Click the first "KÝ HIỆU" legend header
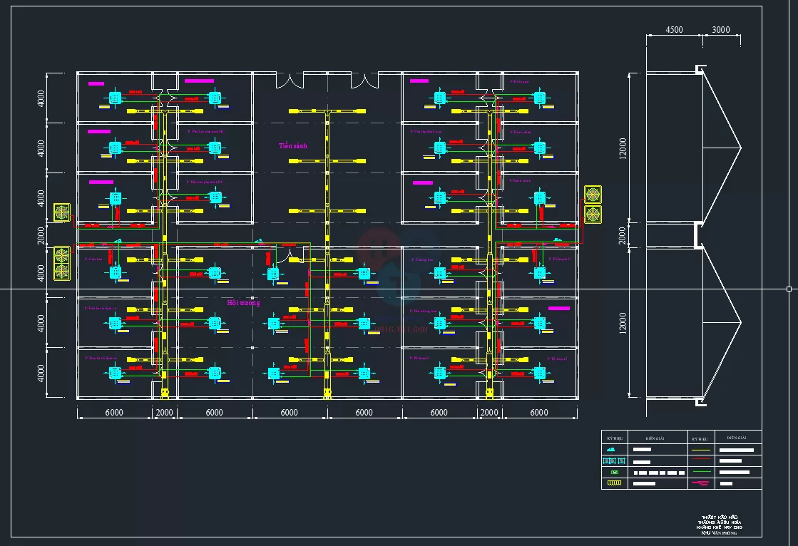Viewport: 798px width, 546px height. tap(614, 438)
